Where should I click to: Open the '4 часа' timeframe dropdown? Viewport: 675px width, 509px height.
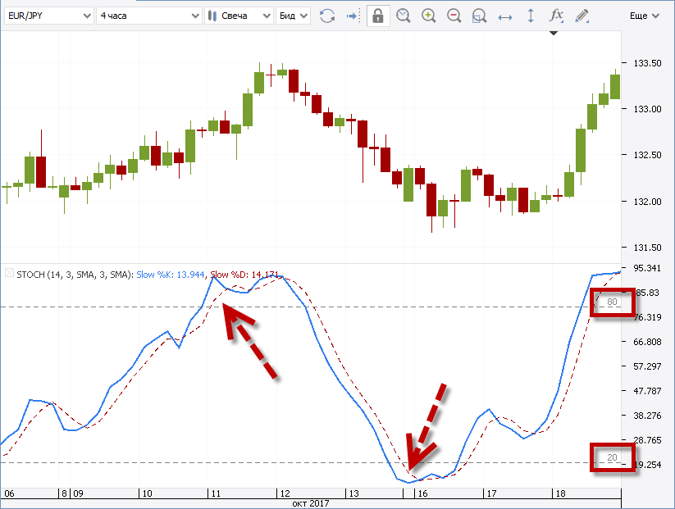pos(148,16)
